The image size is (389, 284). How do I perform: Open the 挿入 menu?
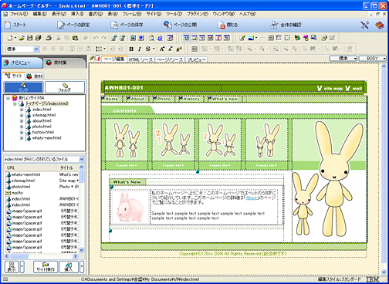(77, 14)
